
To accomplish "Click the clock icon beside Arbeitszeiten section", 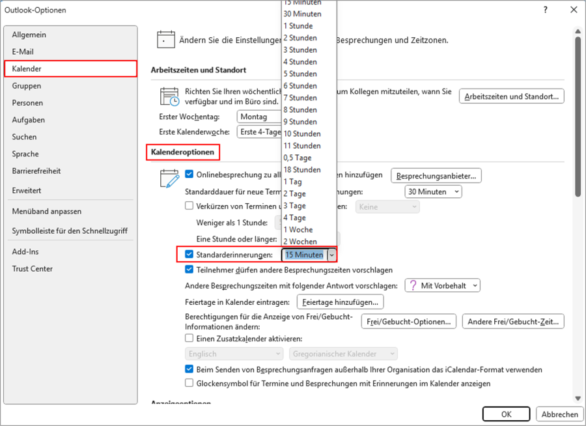I will point(169,96).
